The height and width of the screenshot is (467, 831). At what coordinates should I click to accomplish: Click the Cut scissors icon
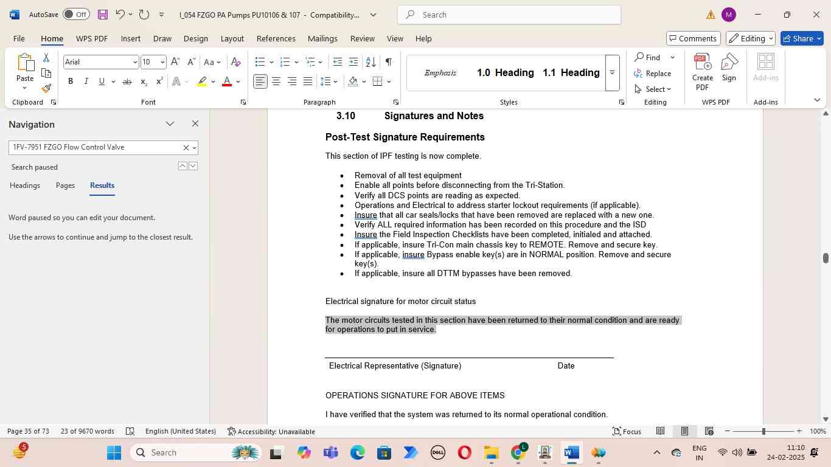(x=46, y=58)
